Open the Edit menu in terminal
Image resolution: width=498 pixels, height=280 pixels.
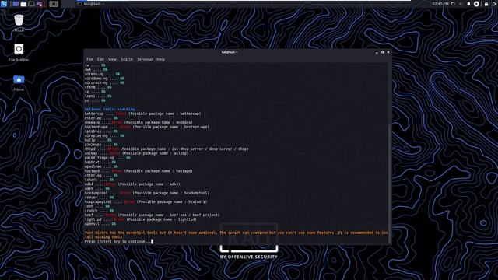tap(100, 59)
